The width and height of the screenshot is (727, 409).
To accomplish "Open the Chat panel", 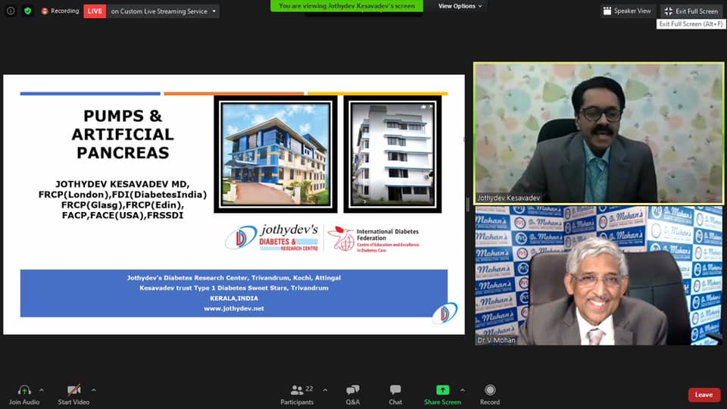I will point(395,395).
